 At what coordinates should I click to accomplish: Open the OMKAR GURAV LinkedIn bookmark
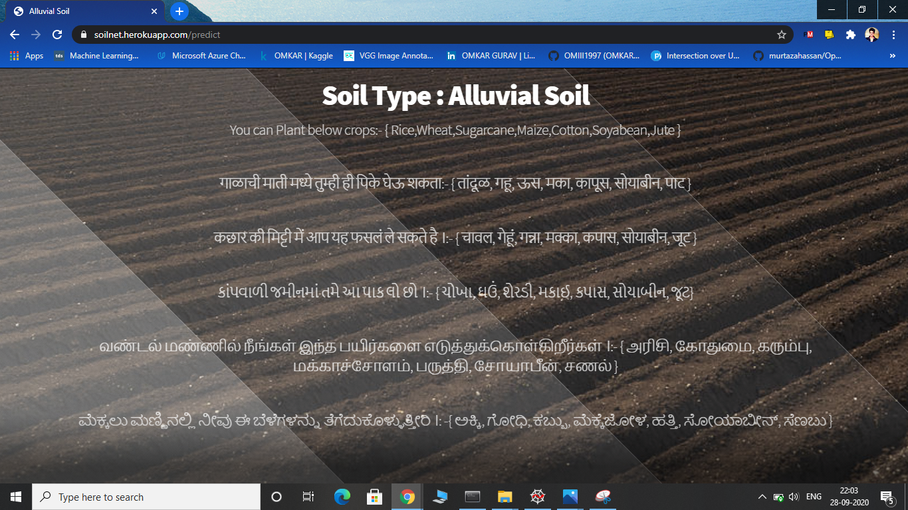point(491,56)
